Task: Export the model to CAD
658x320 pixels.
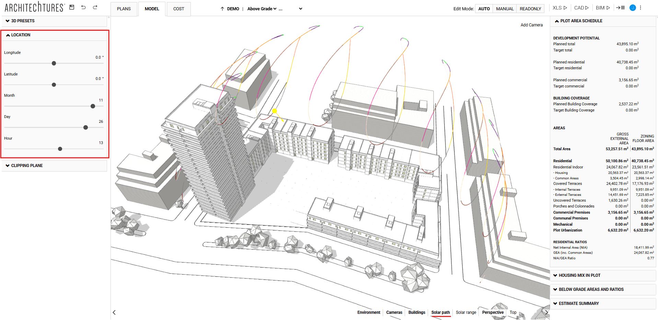Action: (x=581, y=7)
